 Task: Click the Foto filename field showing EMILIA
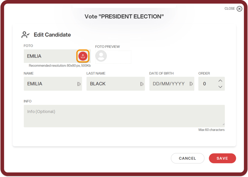click(50, 56)
